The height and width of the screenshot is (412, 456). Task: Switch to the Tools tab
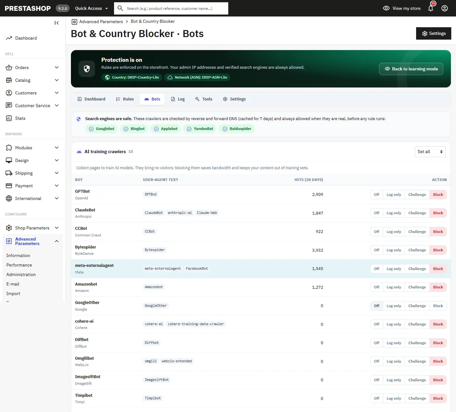tap(204, 99)
